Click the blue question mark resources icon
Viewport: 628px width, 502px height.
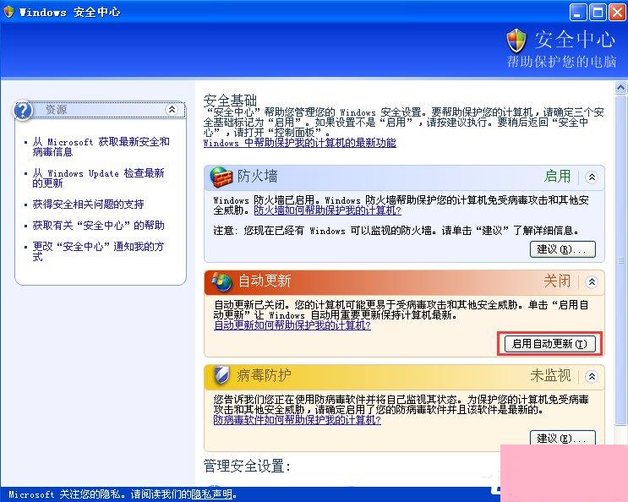point(23,110)
